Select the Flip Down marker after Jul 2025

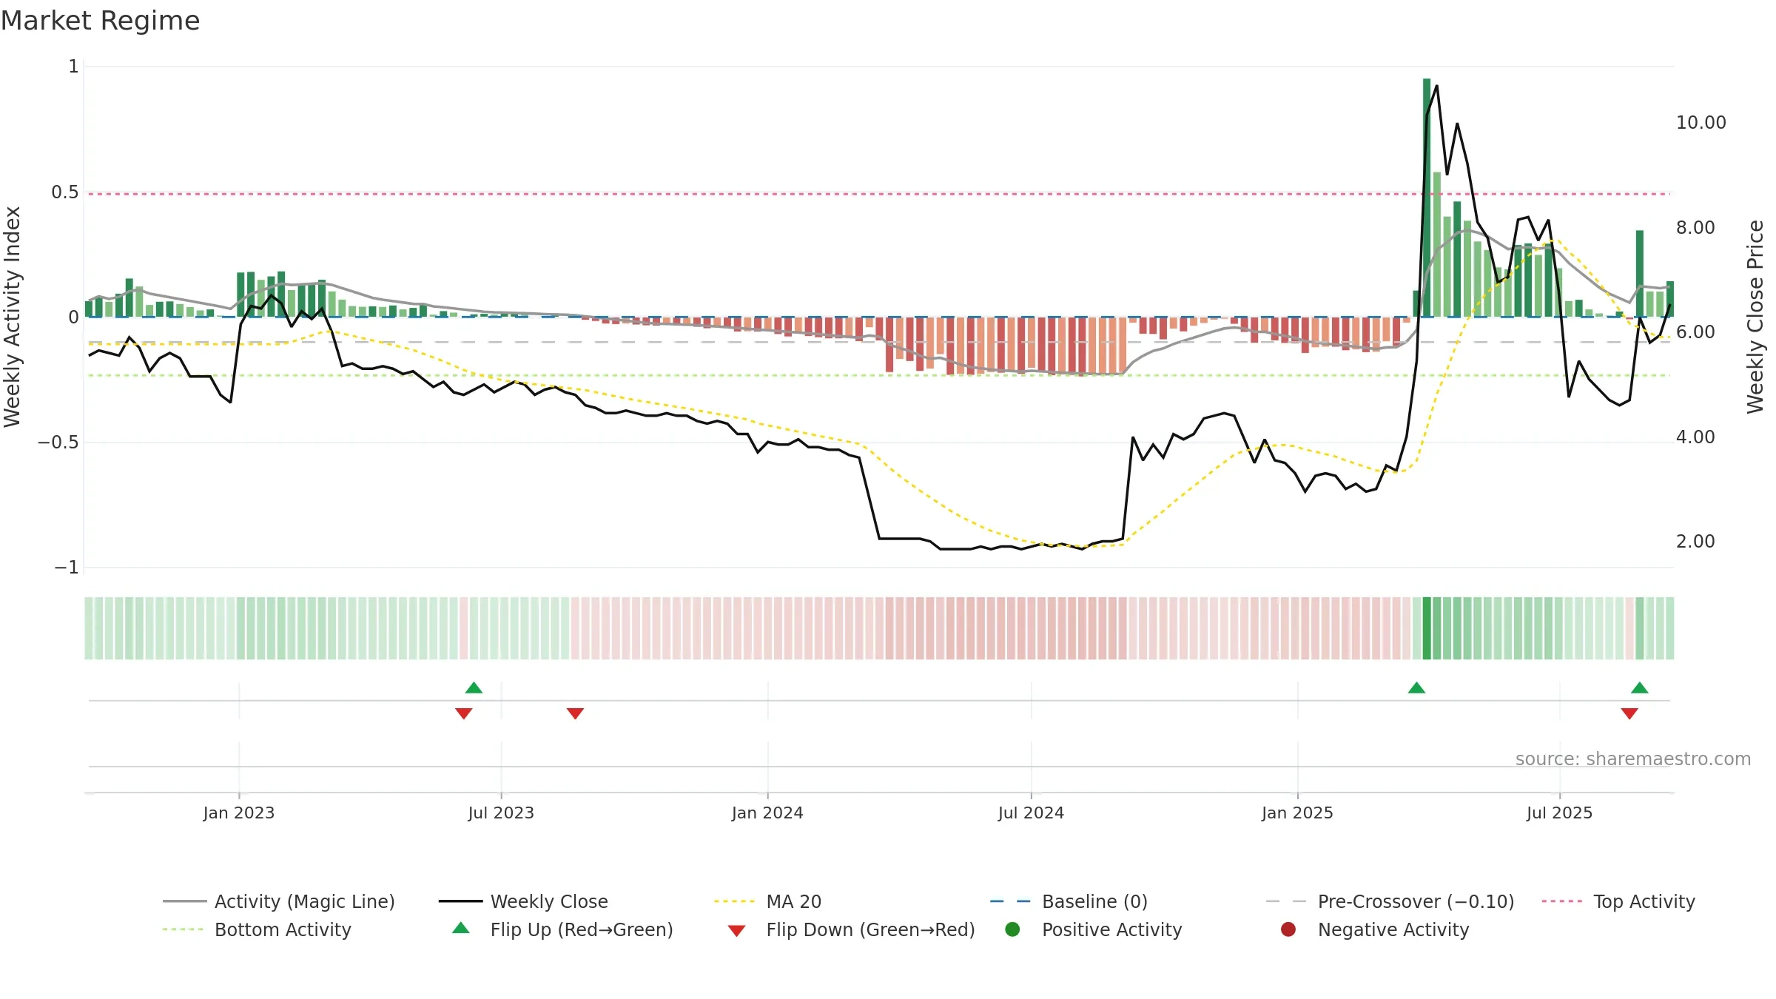[1629, 713]
